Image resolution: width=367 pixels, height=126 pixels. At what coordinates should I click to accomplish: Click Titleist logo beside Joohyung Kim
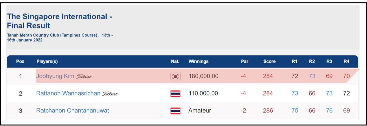coord(84,77)
